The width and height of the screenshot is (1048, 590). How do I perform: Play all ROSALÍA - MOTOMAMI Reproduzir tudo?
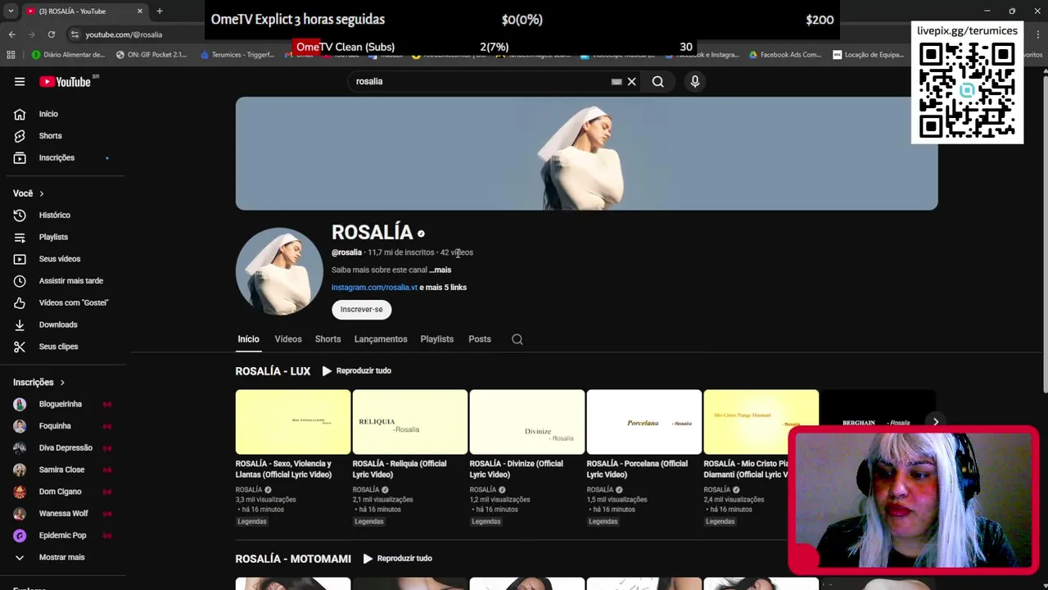pos(398,558)
